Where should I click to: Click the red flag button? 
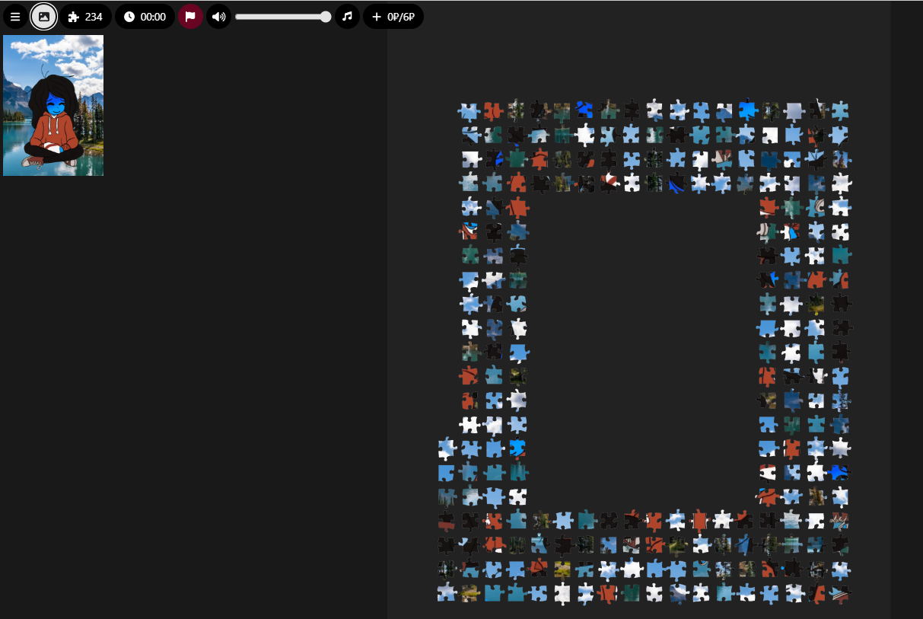pyautogui.click(x=190, y=17)
